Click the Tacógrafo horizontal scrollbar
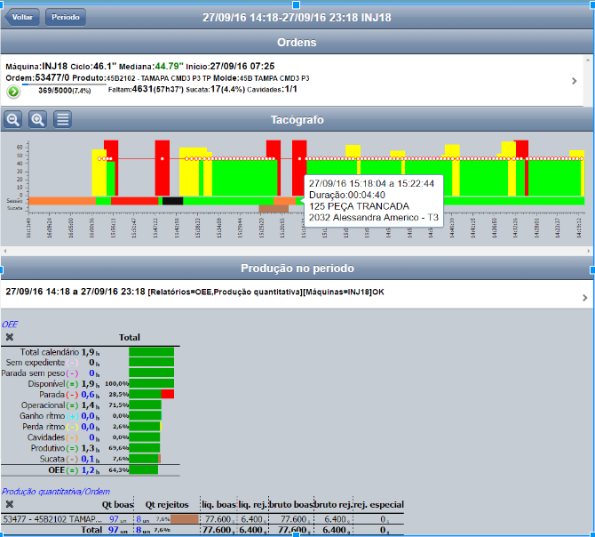The image size is (595, 537). click(x=297, y=251)
